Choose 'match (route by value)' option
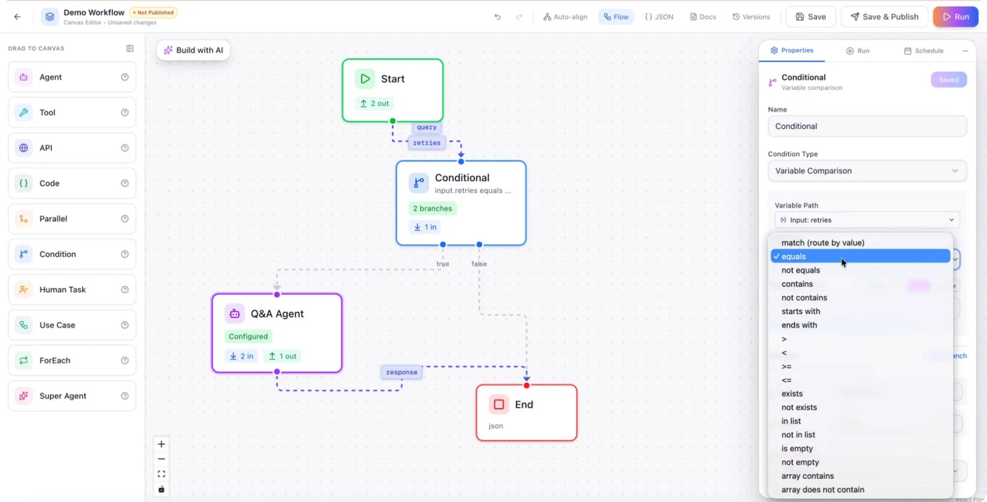This screenshot has width=987, height=502. pyautogui.click(x=861, y=243)
